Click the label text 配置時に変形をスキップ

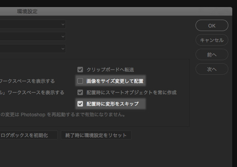click(x=113, y=104)
